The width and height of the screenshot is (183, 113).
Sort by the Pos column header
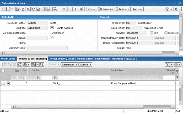point(17,70)
